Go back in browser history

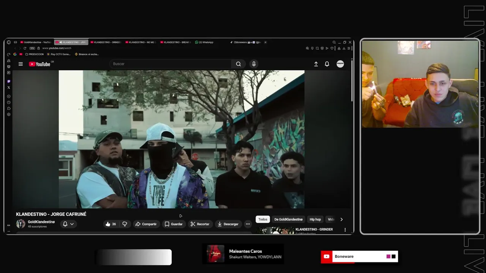(16, 48)
